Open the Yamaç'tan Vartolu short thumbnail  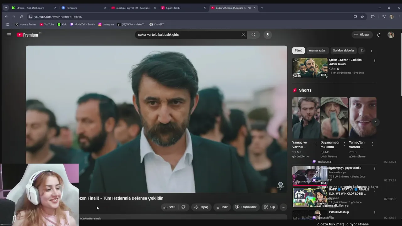(362, 118)
